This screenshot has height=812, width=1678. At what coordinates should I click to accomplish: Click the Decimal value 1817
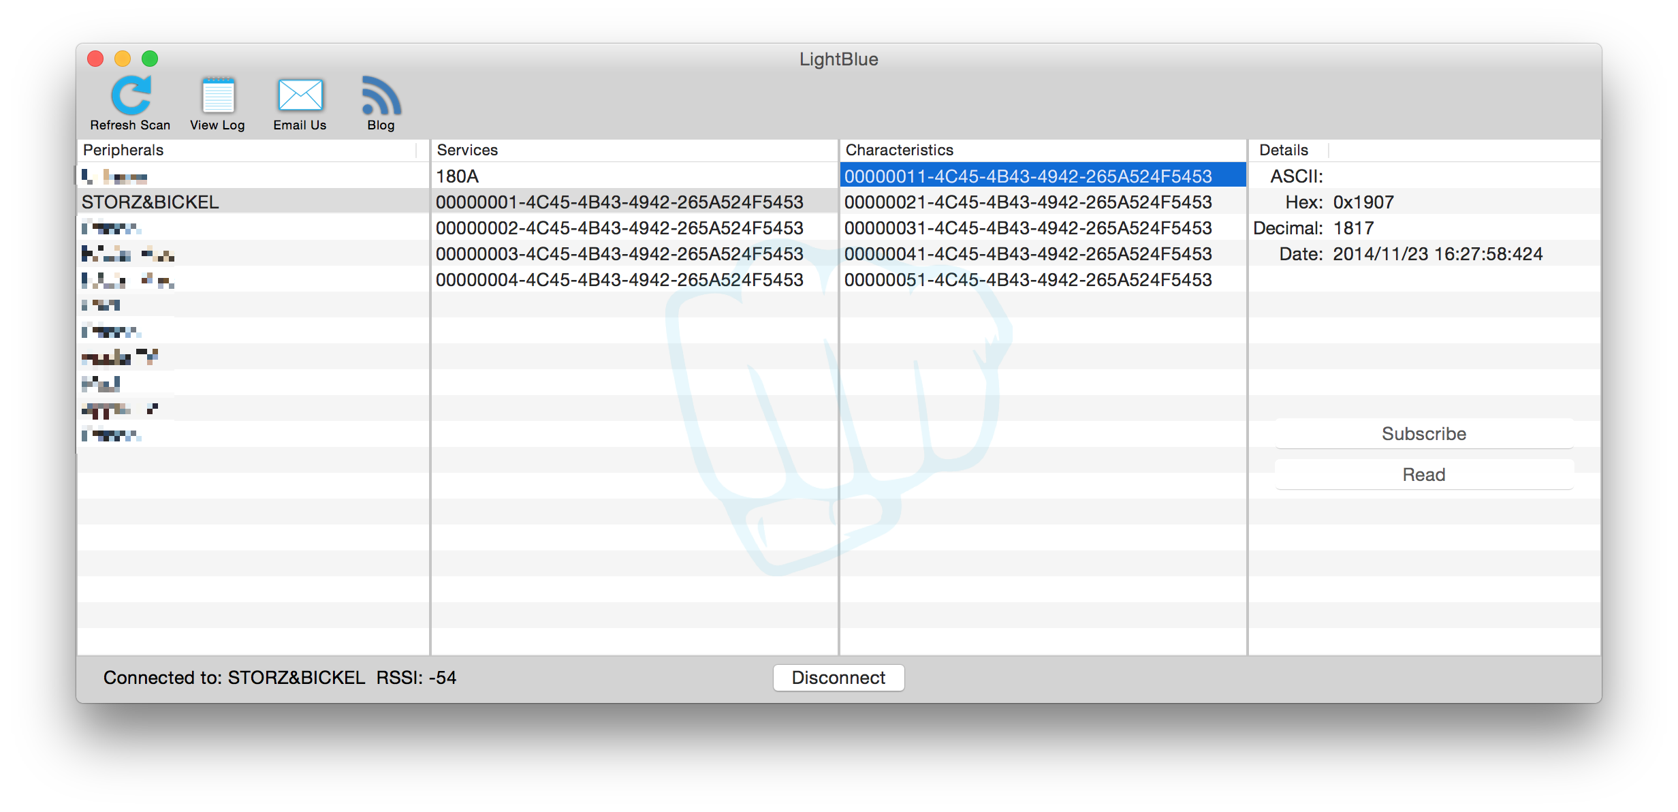1353,228
